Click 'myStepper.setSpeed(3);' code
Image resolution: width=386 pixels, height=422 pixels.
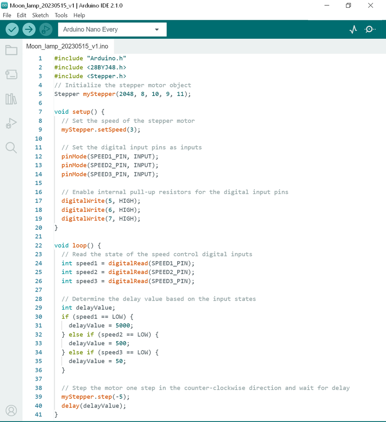pyautogui.click(x=101, y=129)
